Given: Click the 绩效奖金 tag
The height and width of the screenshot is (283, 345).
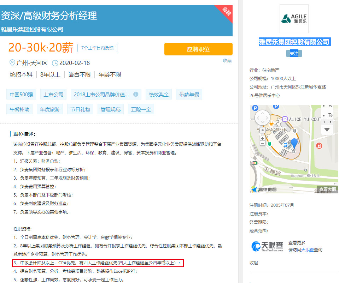Looking at the screenshot, I should click(159, 95).
